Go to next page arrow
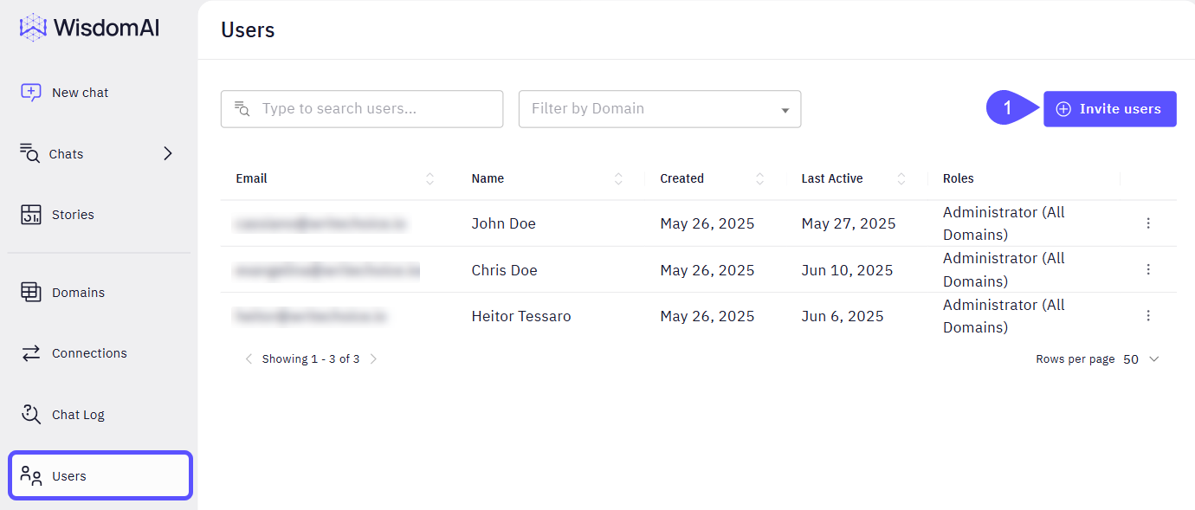This screenshot has height=510, width=1195. click(x=373, y=358)
